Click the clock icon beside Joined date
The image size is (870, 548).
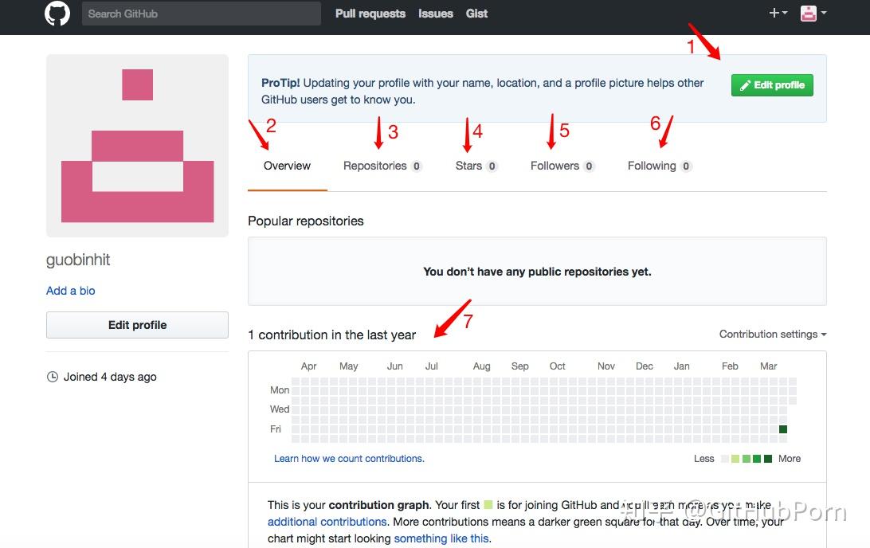(51, 376)
